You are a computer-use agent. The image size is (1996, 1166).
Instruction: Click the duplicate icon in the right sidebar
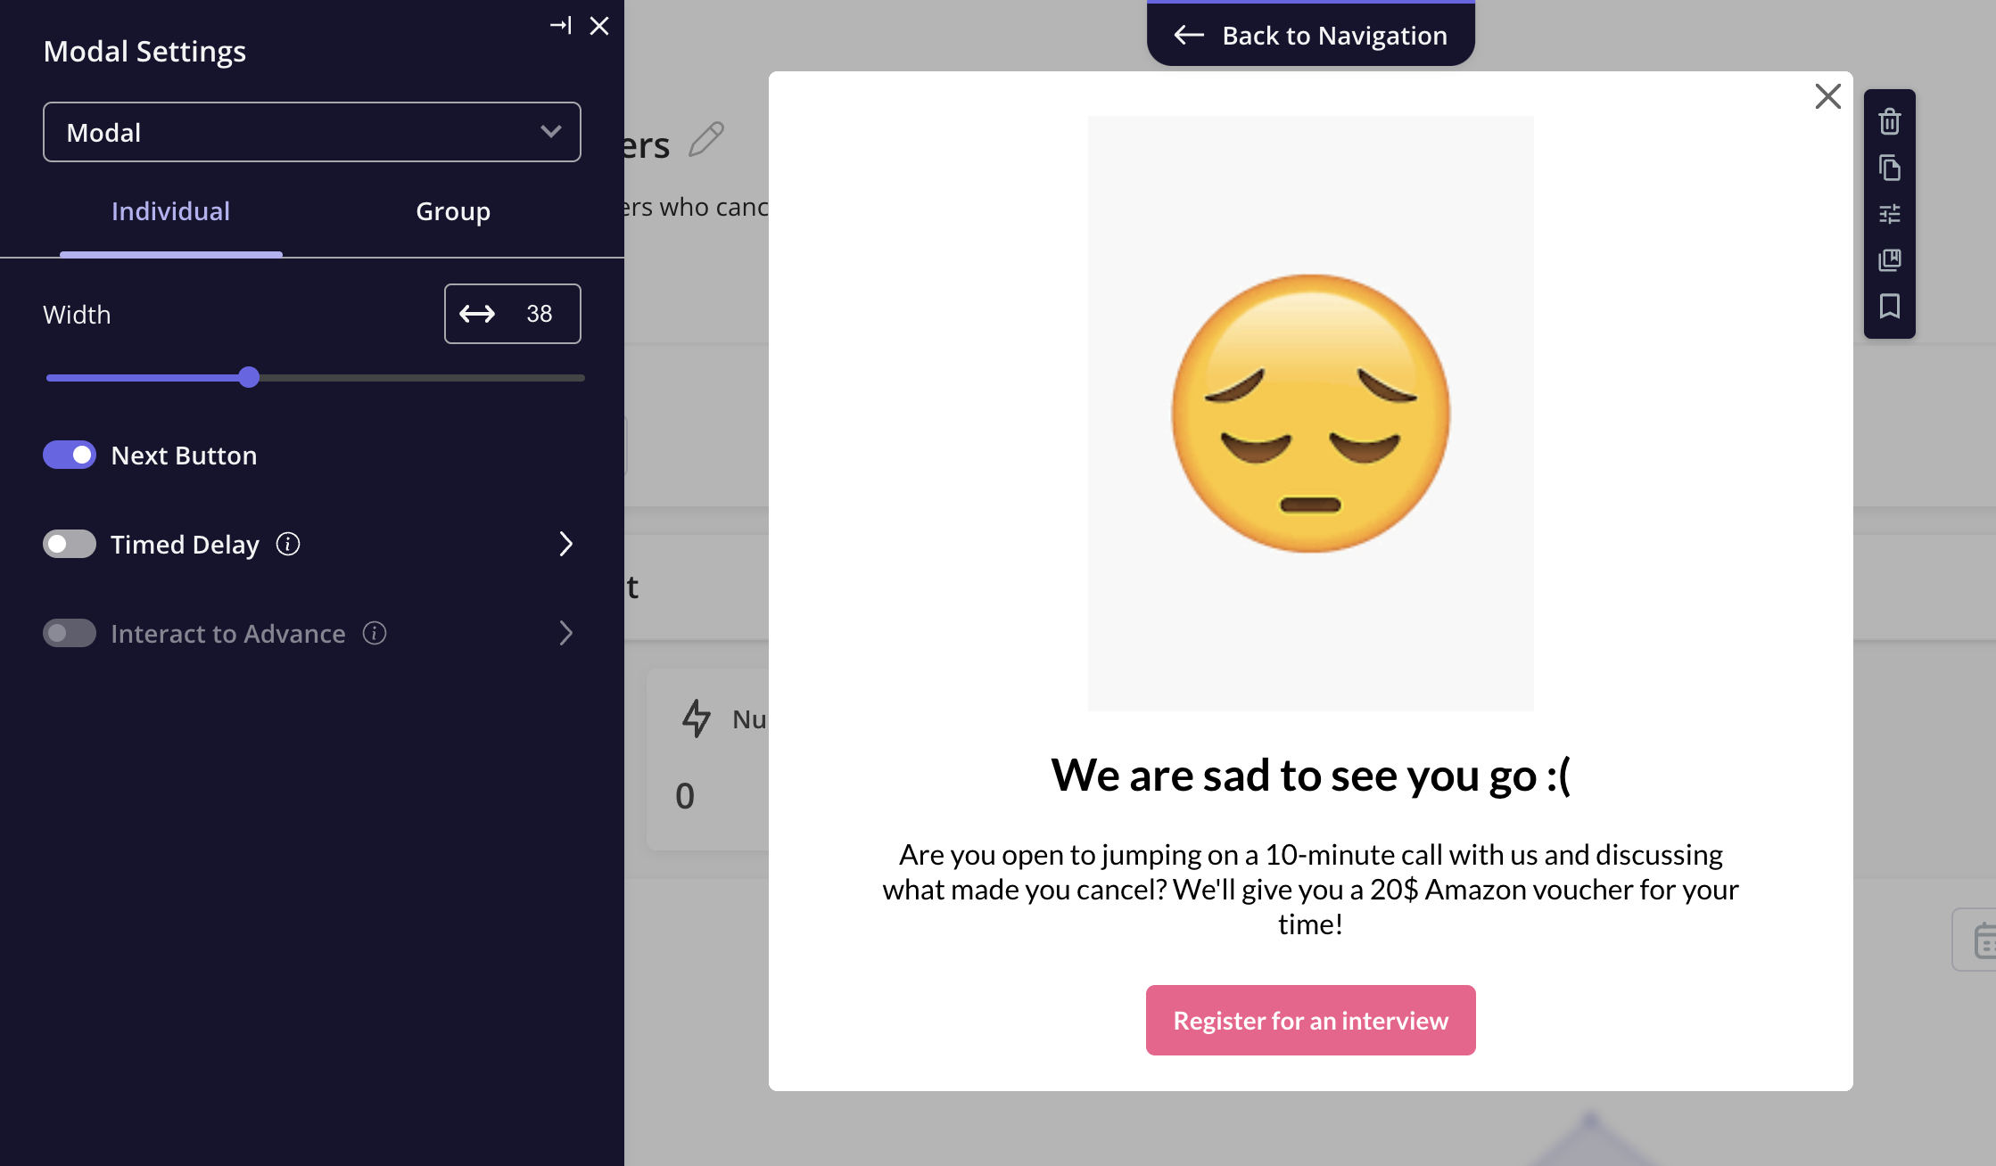point(1889,167)
